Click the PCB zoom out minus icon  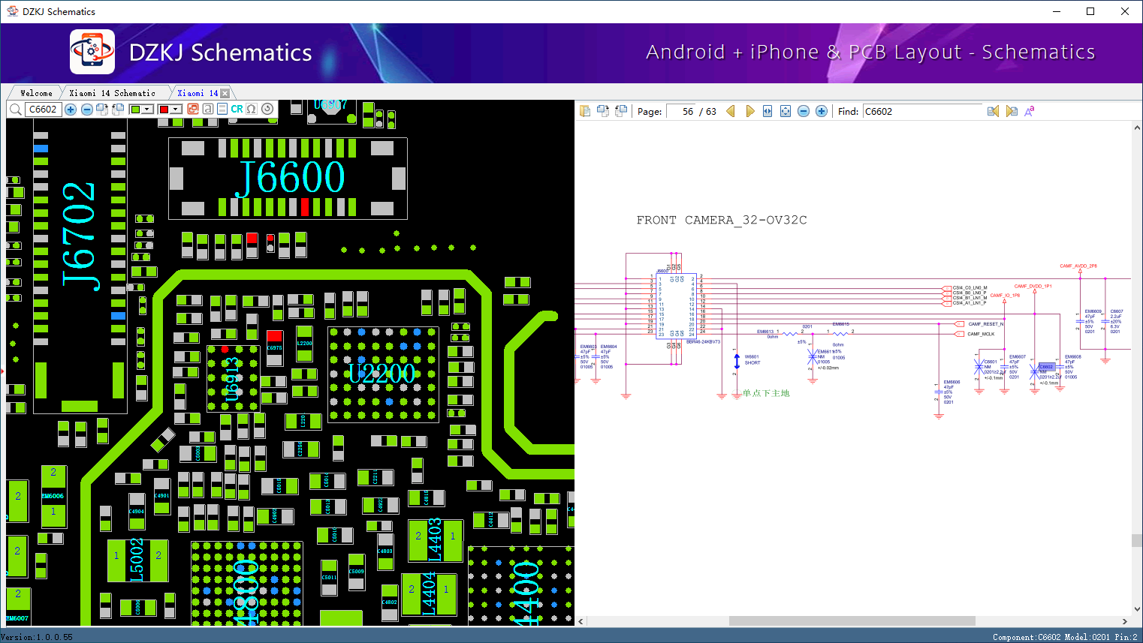point(87,110)
